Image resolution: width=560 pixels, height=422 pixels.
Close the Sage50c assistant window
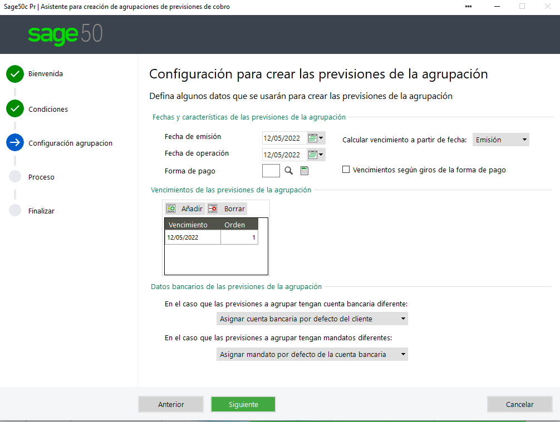548,7
